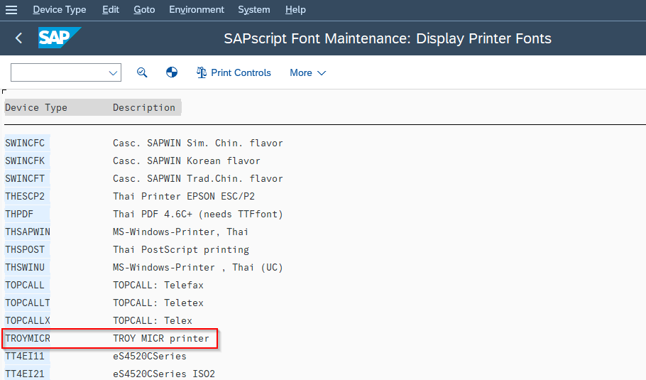The height and width of the screenshot is (380, 646).
Task: Select device type TOPCALLT
Action: (27, 303)
